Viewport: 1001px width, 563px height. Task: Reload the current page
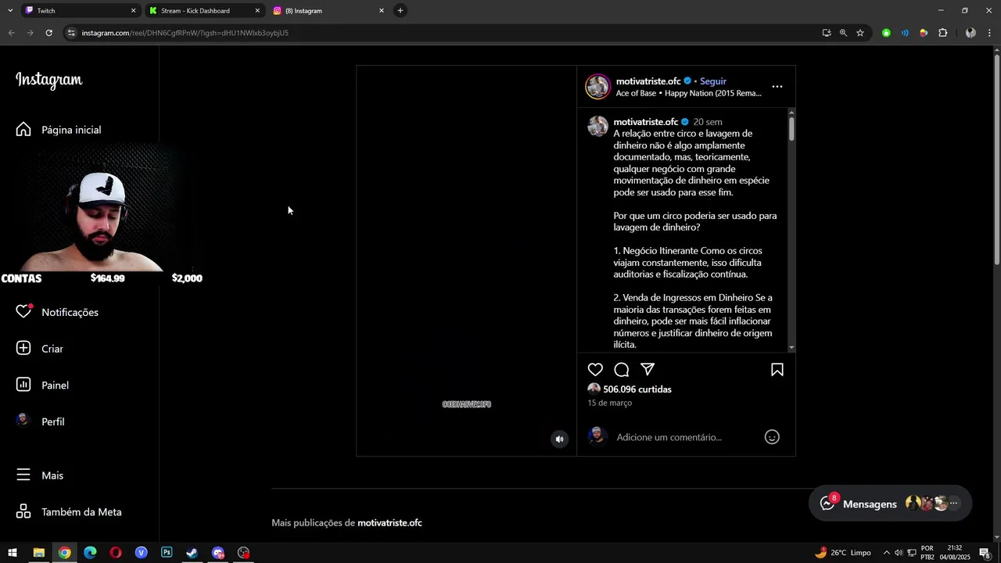pyautogui.click(x=48, y=33)
